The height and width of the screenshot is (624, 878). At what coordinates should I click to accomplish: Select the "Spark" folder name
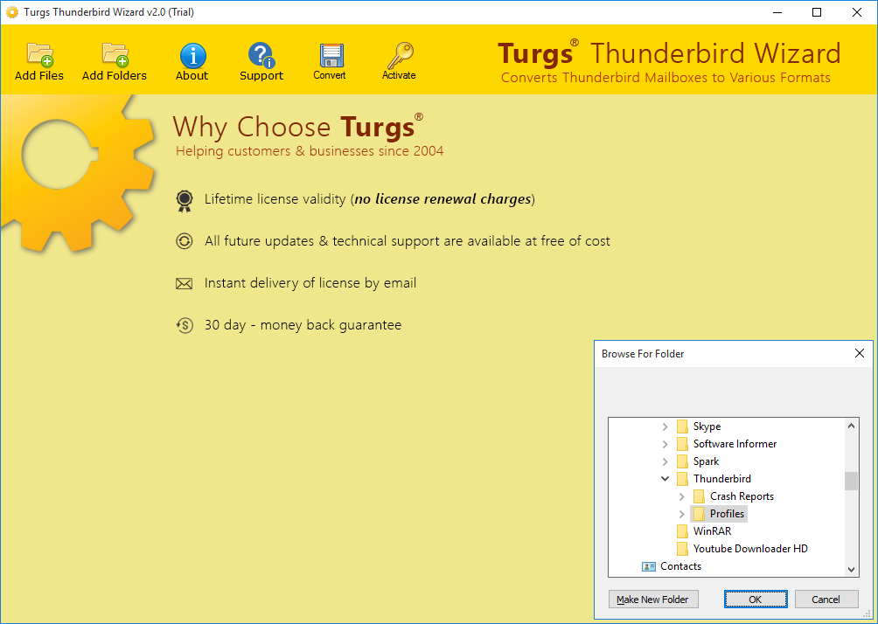(x=706, y=461)
